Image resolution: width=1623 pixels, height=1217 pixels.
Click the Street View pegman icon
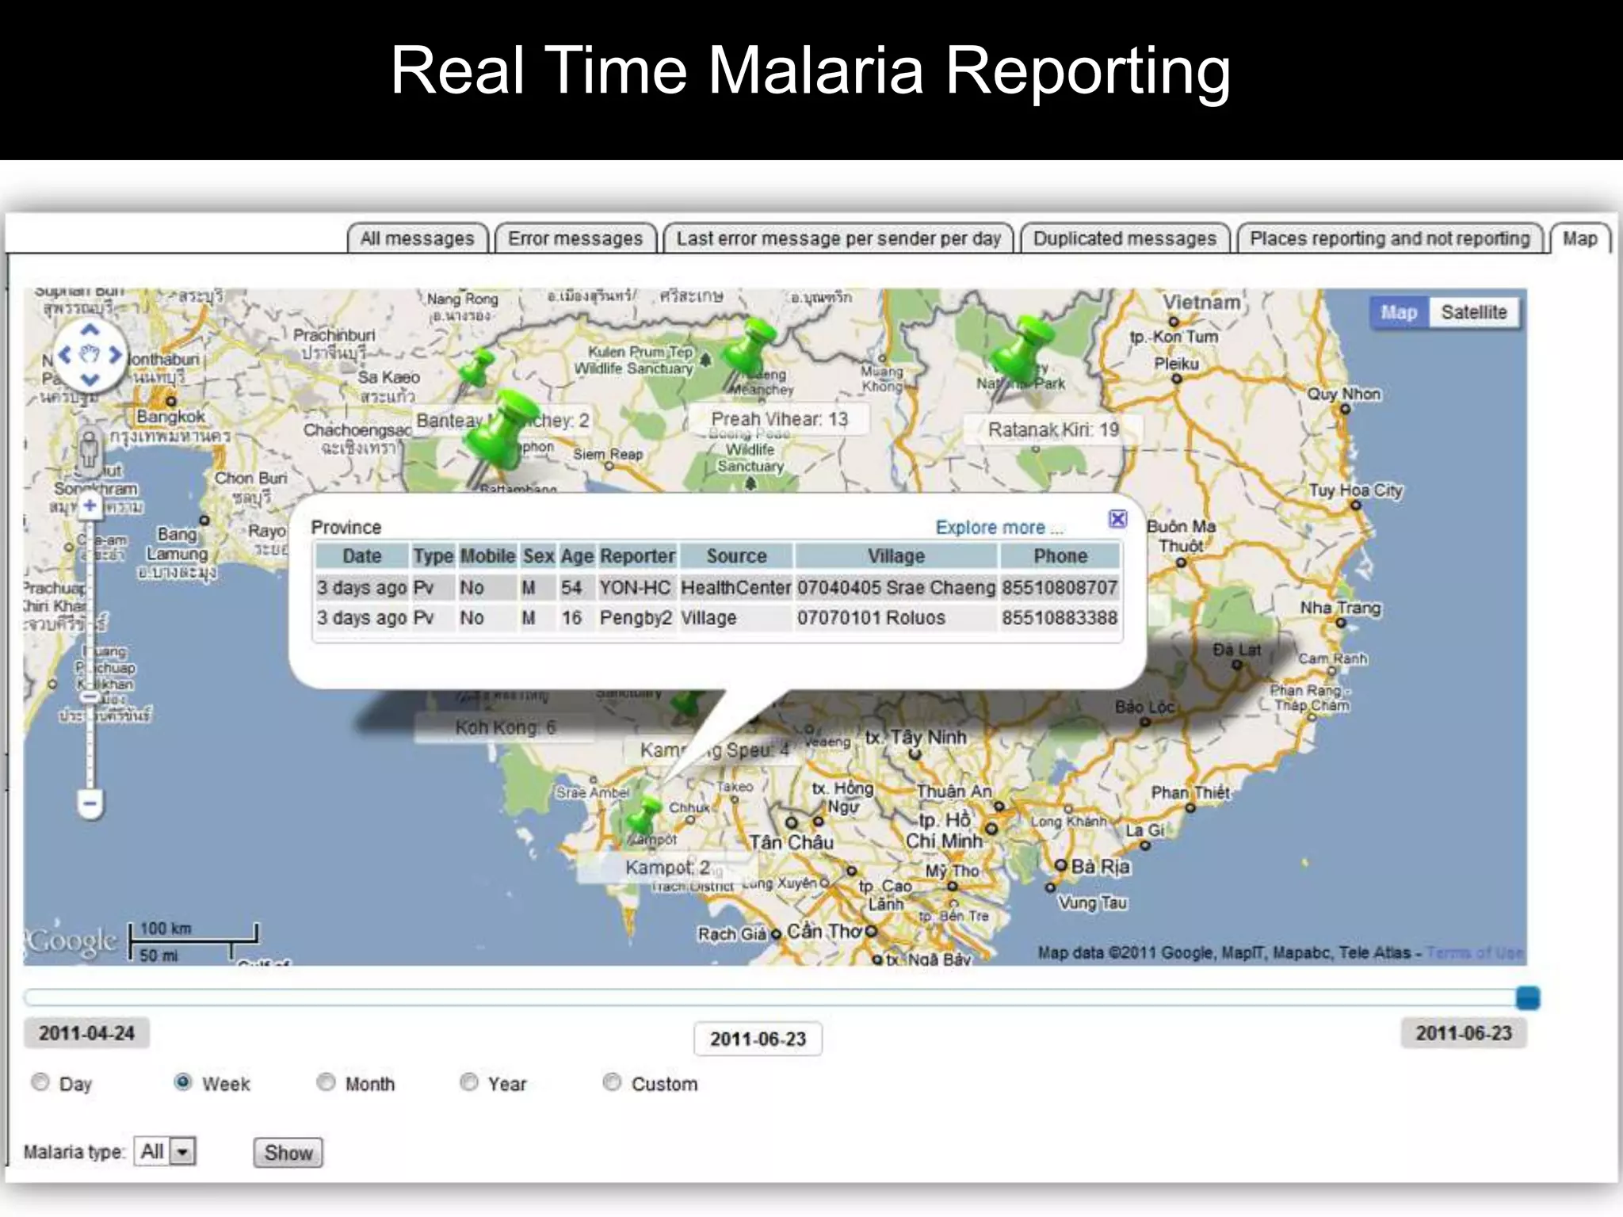click(x=90, y=450)
